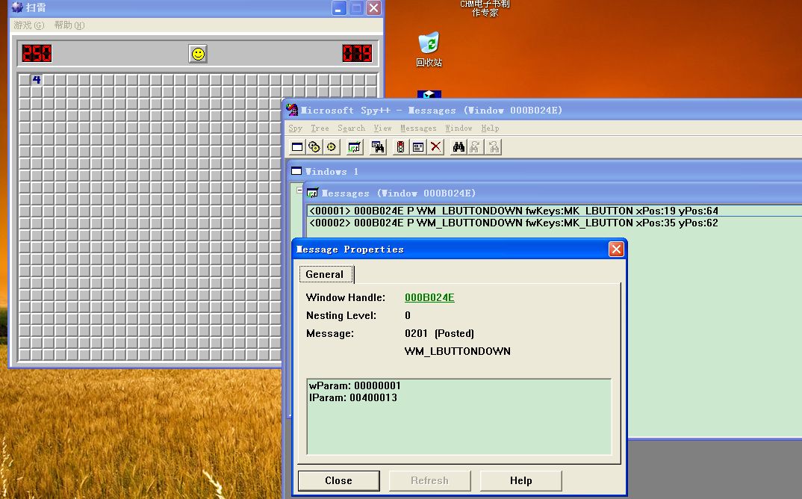Click the Minesweeper timer display

pos(357,53)
